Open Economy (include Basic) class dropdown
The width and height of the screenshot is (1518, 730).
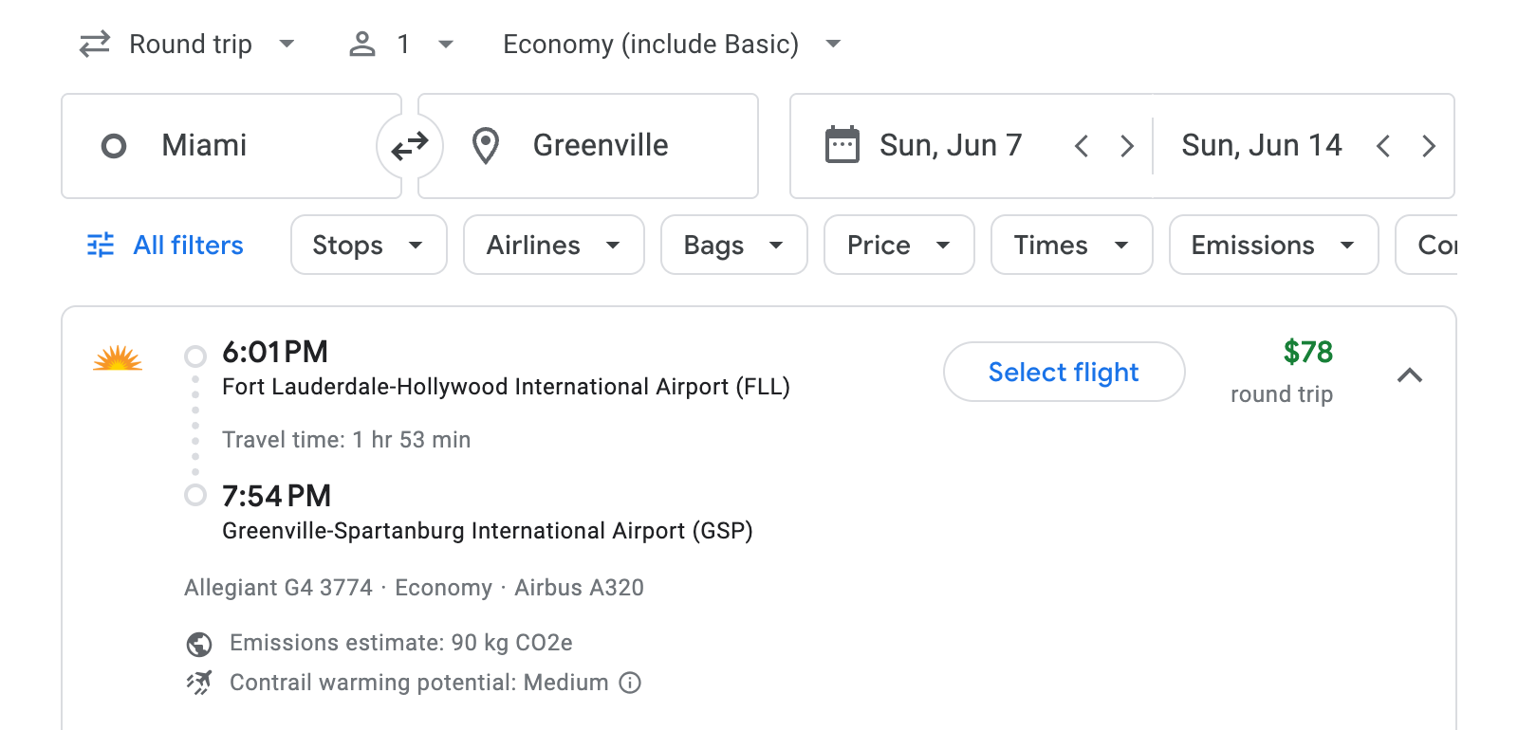pos(672,45)
